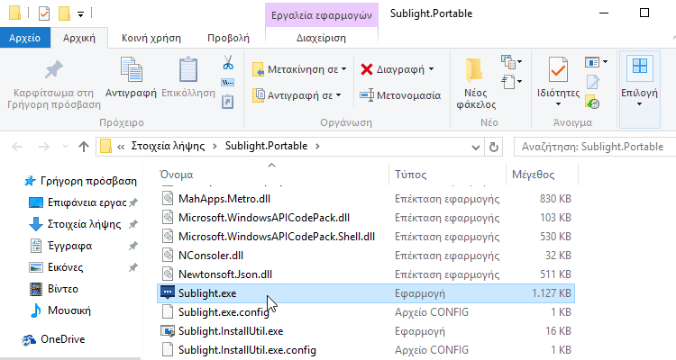Viewport: 676px width, 360px height.
Task: Click the Εργαλεία εφαρμογών contextual tab
Action: [x=322, y=15]
